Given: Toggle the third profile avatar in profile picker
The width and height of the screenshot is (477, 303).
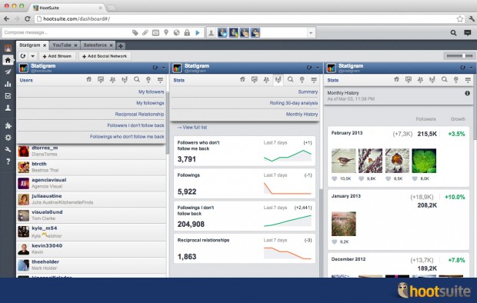Looking at the screenshot, I should click(245, 32).
